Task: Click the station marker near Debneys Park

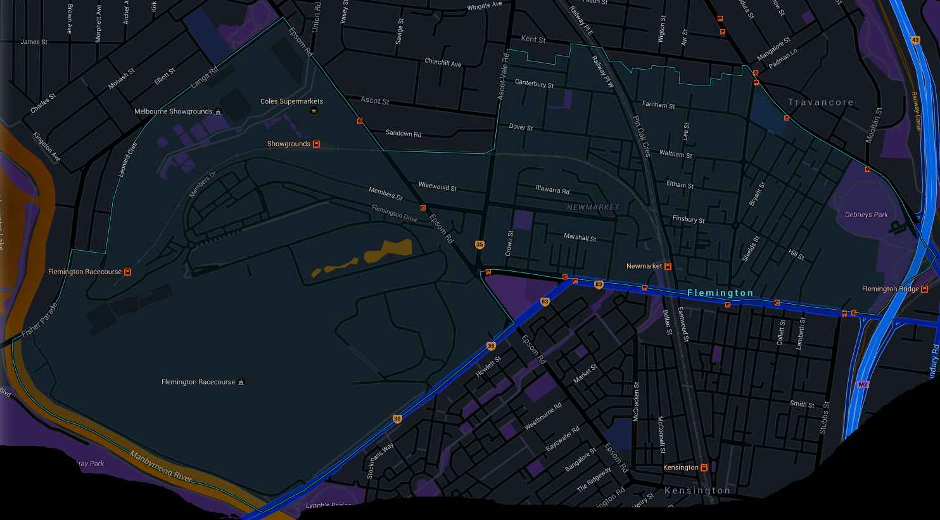Action: coord(867,169)
